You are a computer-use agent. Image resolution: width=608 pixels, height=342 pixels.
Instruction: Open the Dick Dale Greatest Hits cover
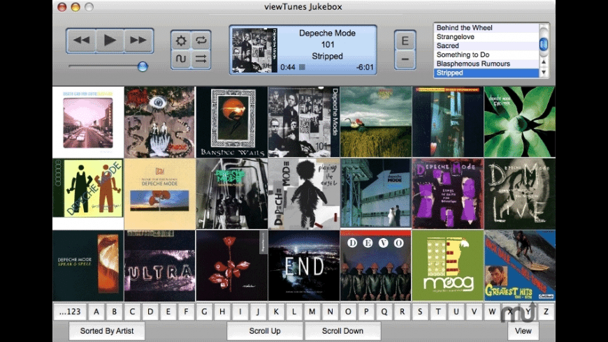519,266
